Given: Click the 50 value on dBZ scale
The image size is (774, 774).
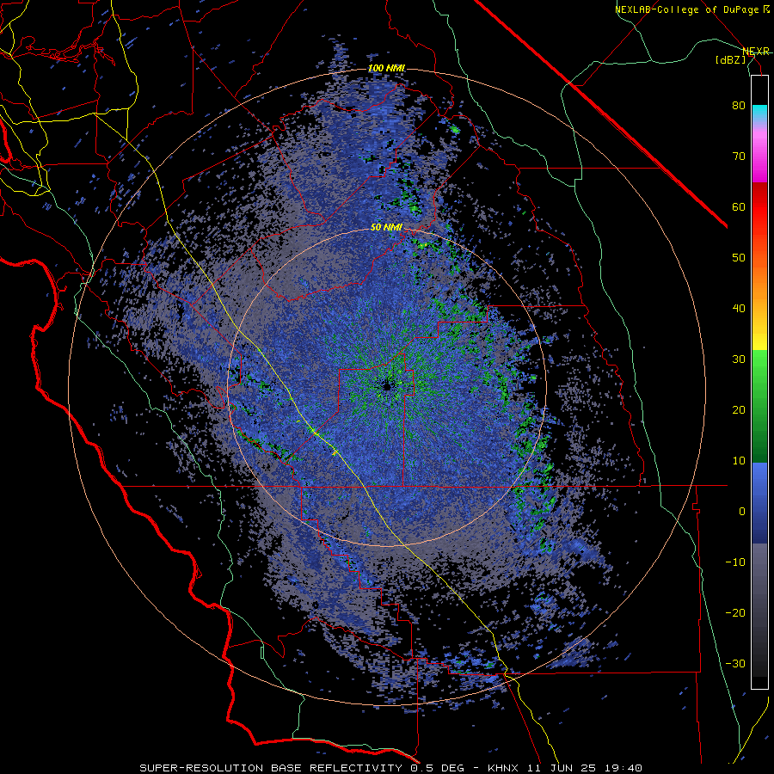Looking at the screenshot, I should tap(739, 258).
